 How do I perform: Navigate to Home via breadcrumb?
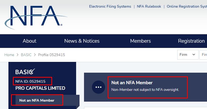point(9,55)
